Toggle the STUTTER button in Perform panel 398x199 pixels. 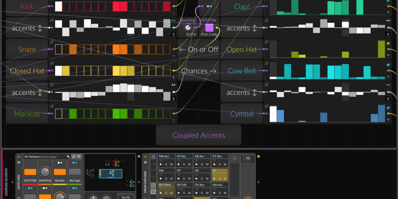click(30, 172)
